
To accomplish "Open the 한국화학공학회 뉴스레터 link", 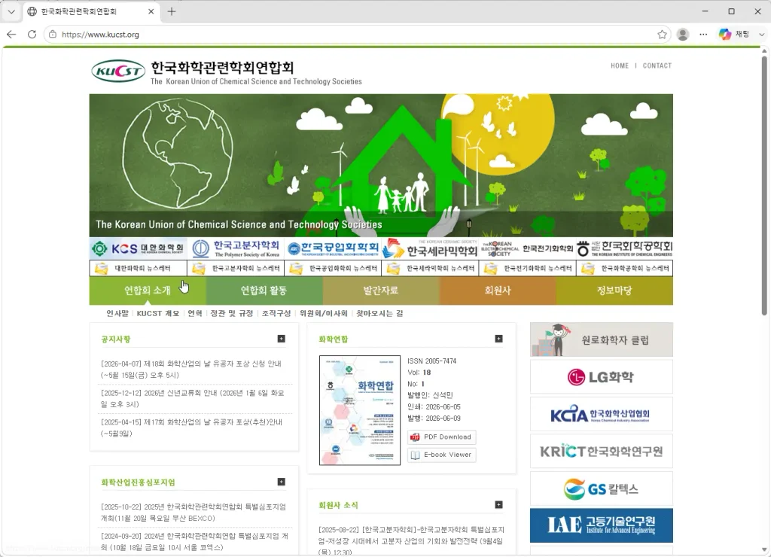I will pos(624,269).
